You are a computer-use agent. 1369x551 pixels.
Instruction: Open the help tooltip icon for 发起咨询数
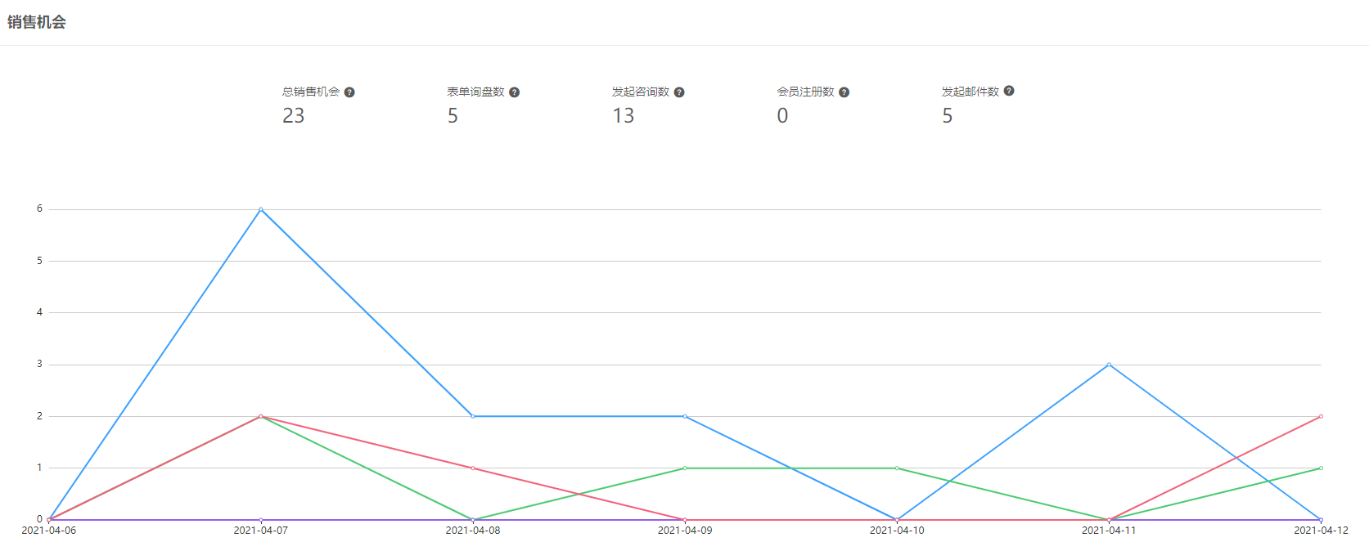tap(679, 92)
